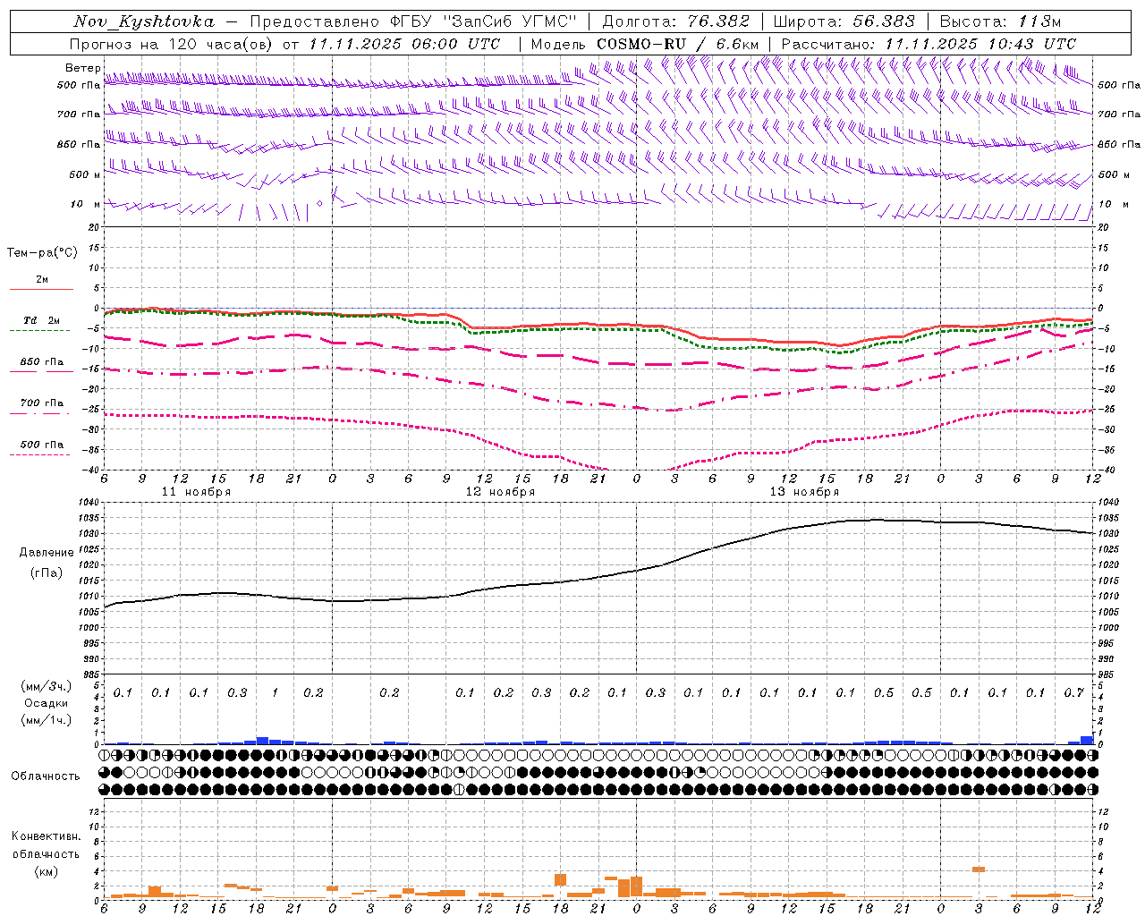Click the 'Конвективн.' panel label

pos(46,836)
